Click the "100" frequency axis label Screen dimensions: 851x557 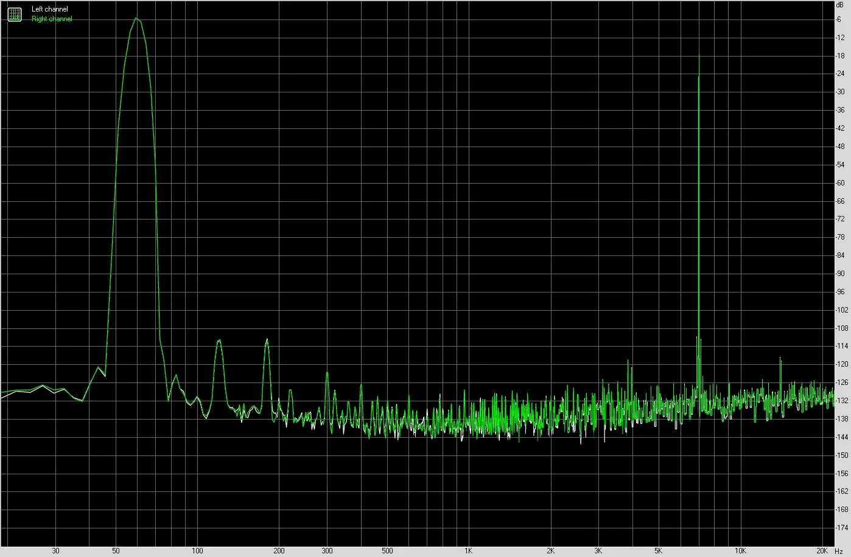click(x=197, y=551)
